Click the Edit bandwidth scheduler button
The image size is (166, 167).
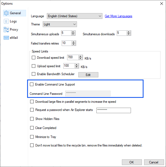point(88,75)
